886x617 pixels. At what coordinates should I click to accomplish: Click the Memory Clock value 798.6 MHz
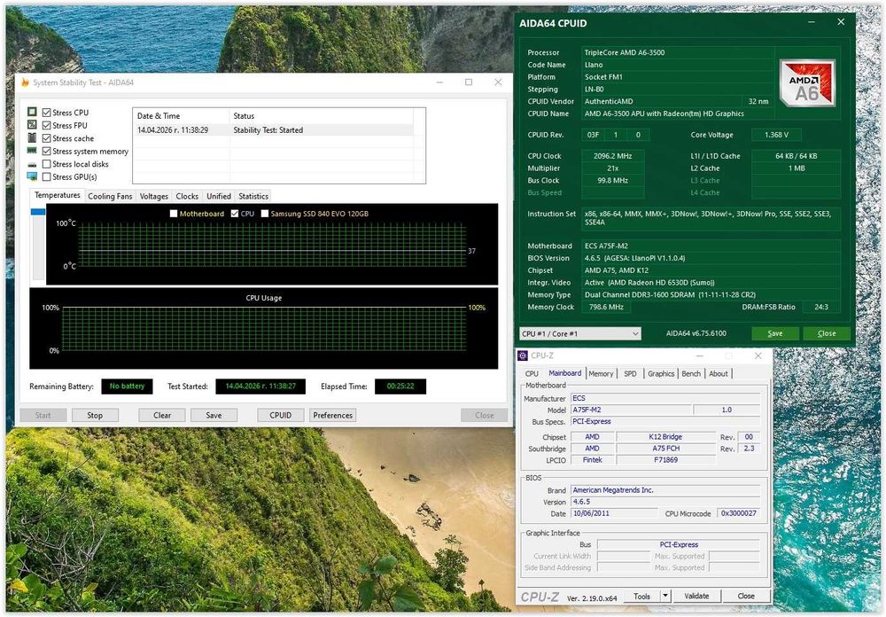(606, 307)
